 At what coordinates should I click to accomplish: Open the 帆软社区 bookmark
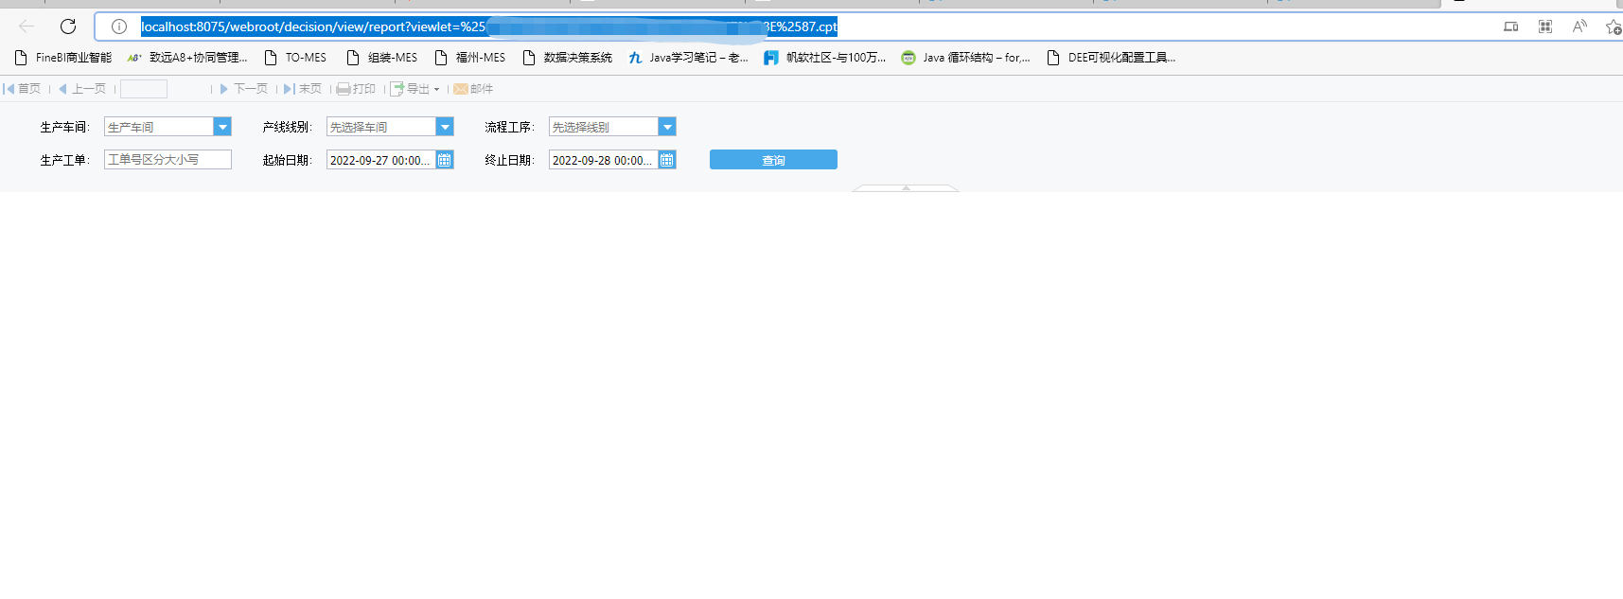pos(825,58)
